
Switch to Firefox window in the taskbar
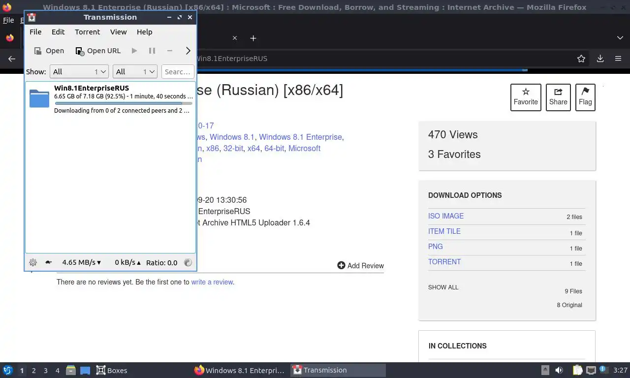click(240, 370)
